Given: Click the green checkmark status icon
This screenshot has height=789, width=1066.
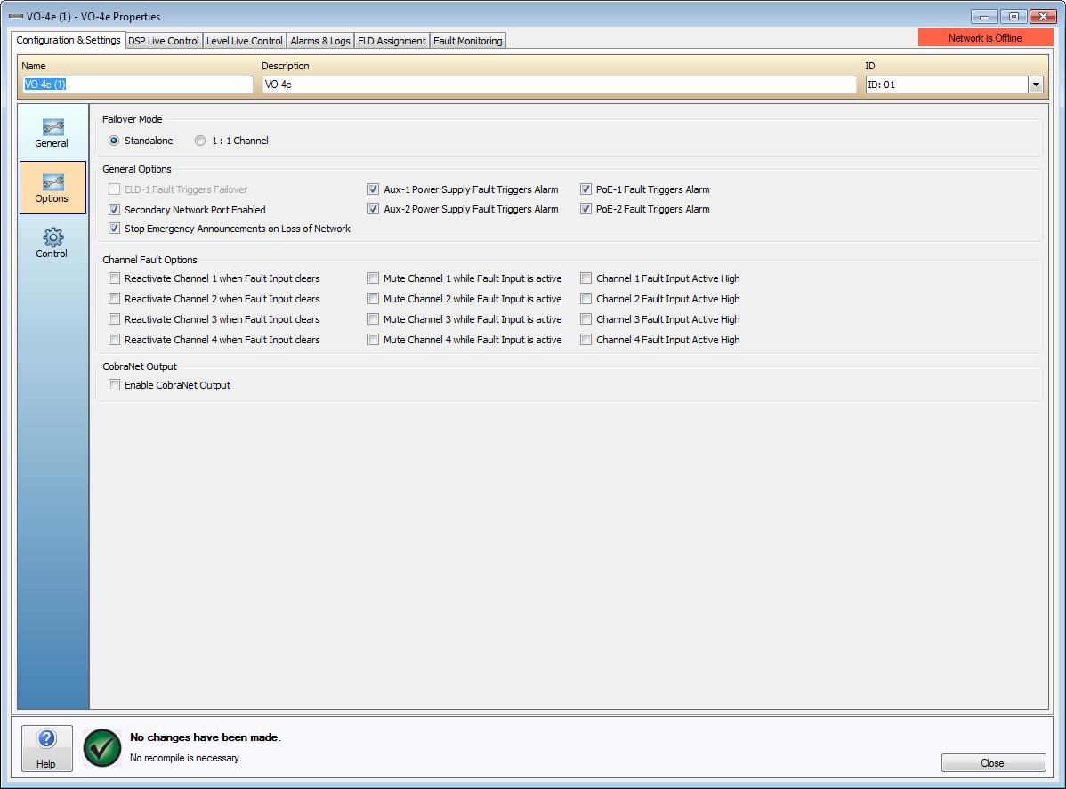Looking at the screenshot, I should point(102,747).
